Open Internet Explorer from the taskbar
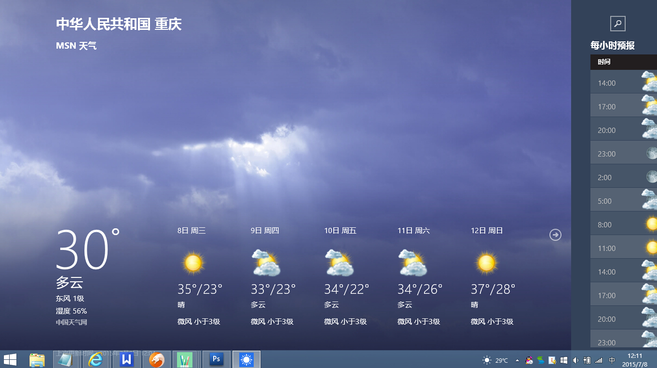 [x=96, y=359]
